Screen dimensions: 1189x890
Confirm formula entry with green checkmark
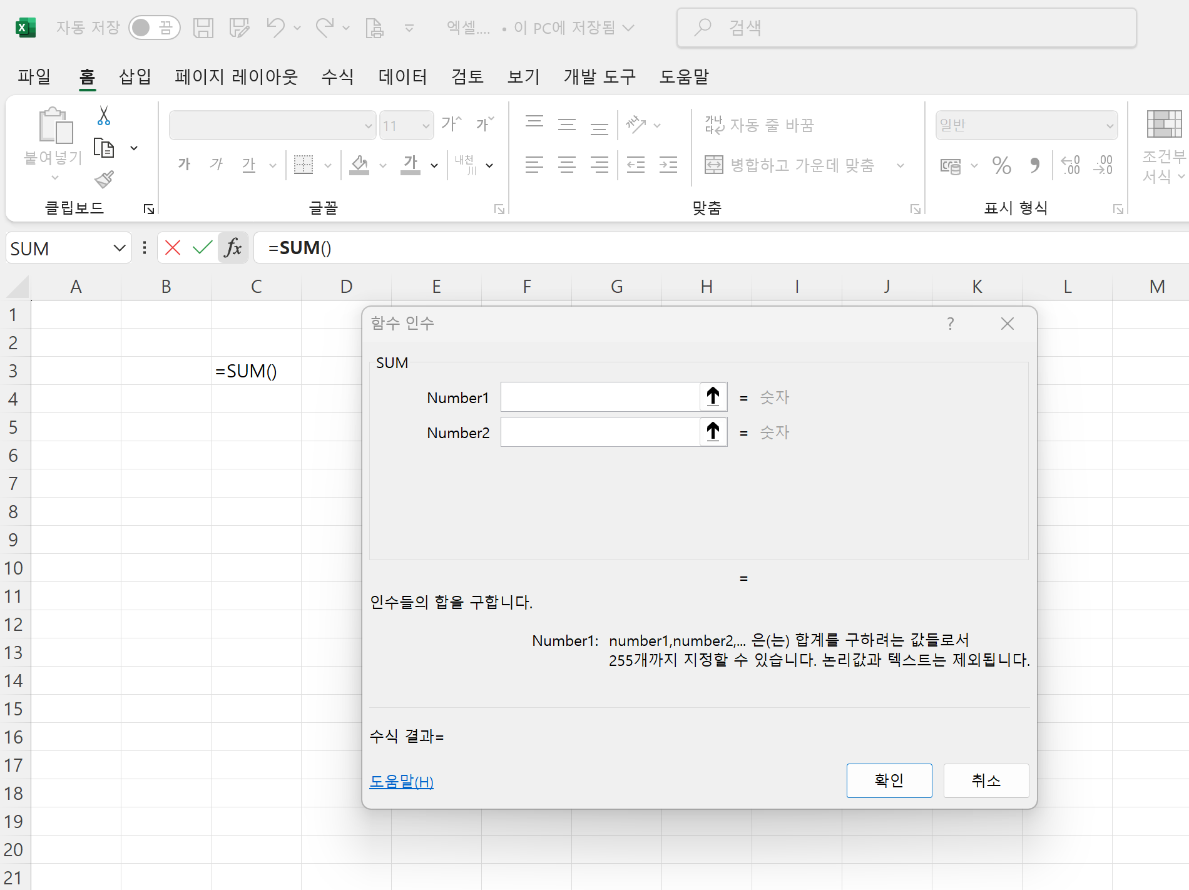coord(202,248)
